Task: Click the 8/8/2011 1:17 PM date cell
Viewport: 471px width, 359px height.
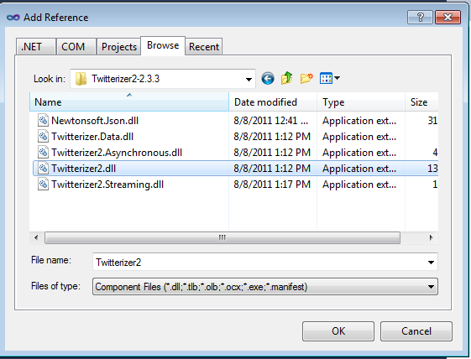Action: coord(272,184)
